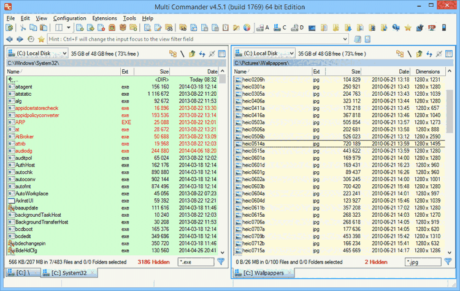460x291 pixels.
Task: Open right panel drive selector dropdown
Action: (x=291, y=53)
